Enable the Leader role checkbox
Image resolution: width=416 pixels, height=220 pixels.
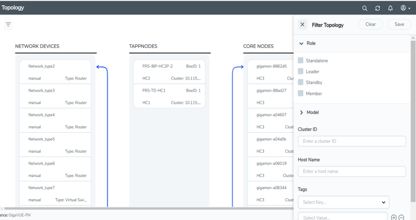coord(301,71)
